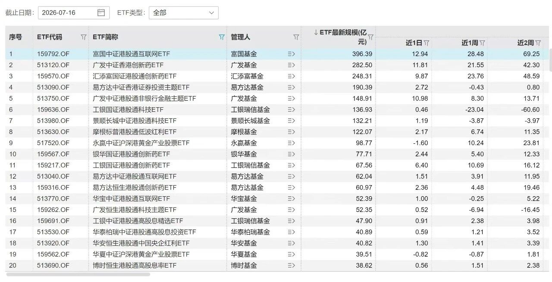The image size is (552, 282).
Task: Click the ETF简称 column header
Action: pos(105,37)
